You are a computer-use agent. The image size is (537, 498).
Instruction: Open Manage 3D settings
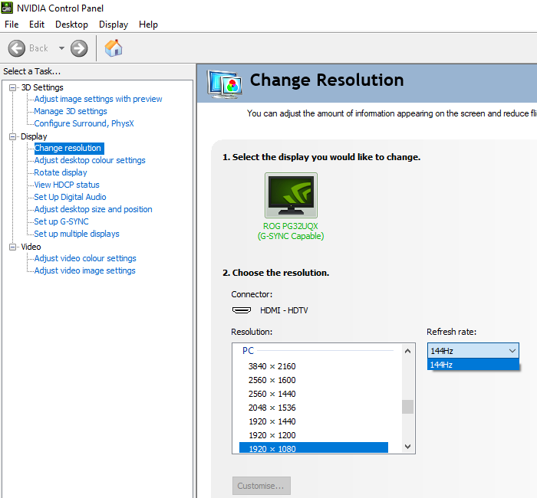coord(71,112)
